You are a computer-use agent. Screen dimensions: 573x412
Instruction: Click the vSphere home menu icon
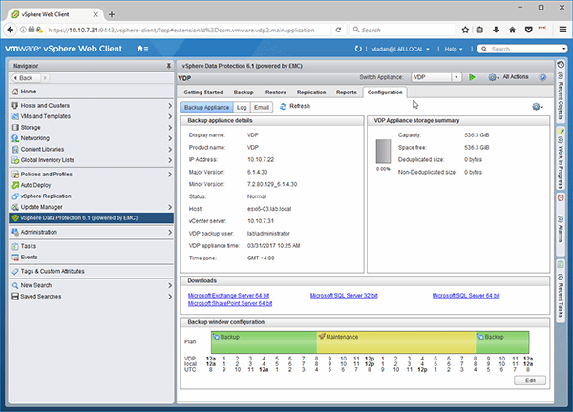click(142, 48)
